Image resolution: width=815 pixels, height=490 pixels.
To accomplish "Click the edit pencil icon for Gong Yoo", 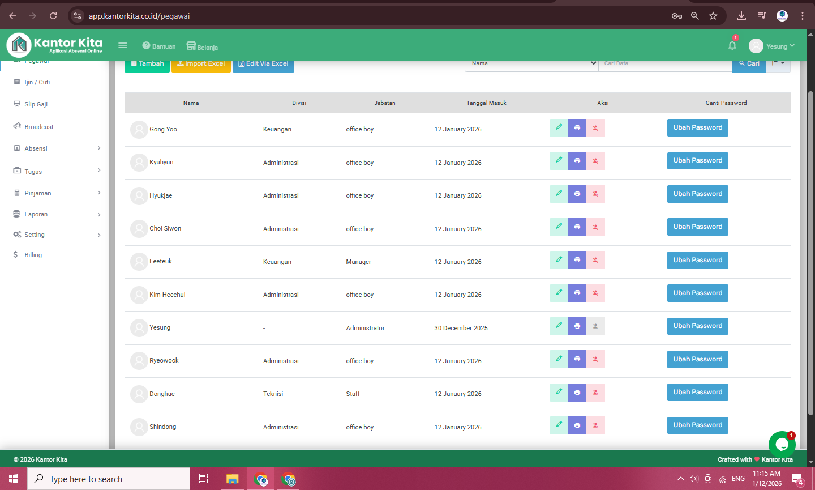I will (x=558, y=127).
